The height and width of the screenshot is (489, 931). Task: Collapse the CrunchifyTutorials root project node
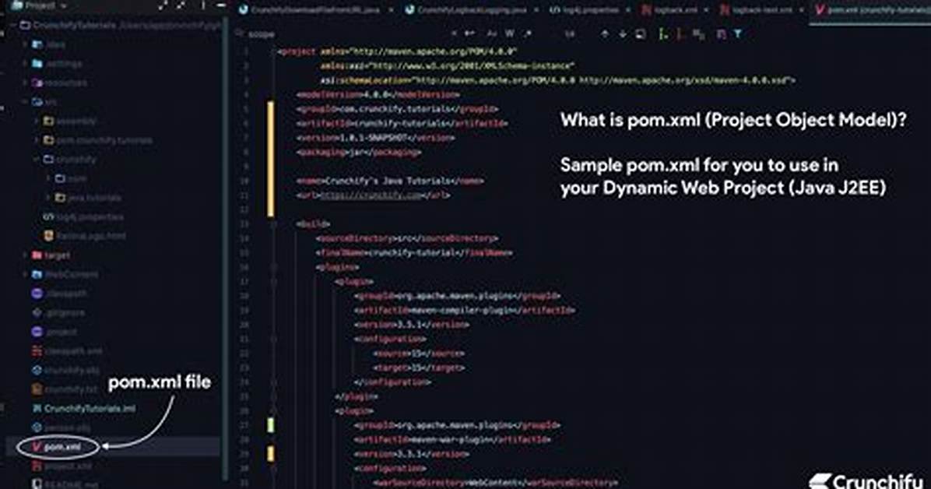coord(13,26)
